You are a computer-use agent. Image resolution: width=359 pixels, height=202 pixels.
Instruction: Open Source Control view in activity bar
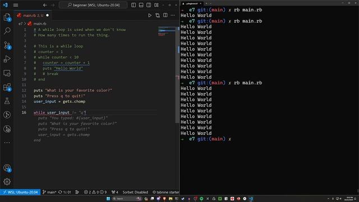coord(7,45)
